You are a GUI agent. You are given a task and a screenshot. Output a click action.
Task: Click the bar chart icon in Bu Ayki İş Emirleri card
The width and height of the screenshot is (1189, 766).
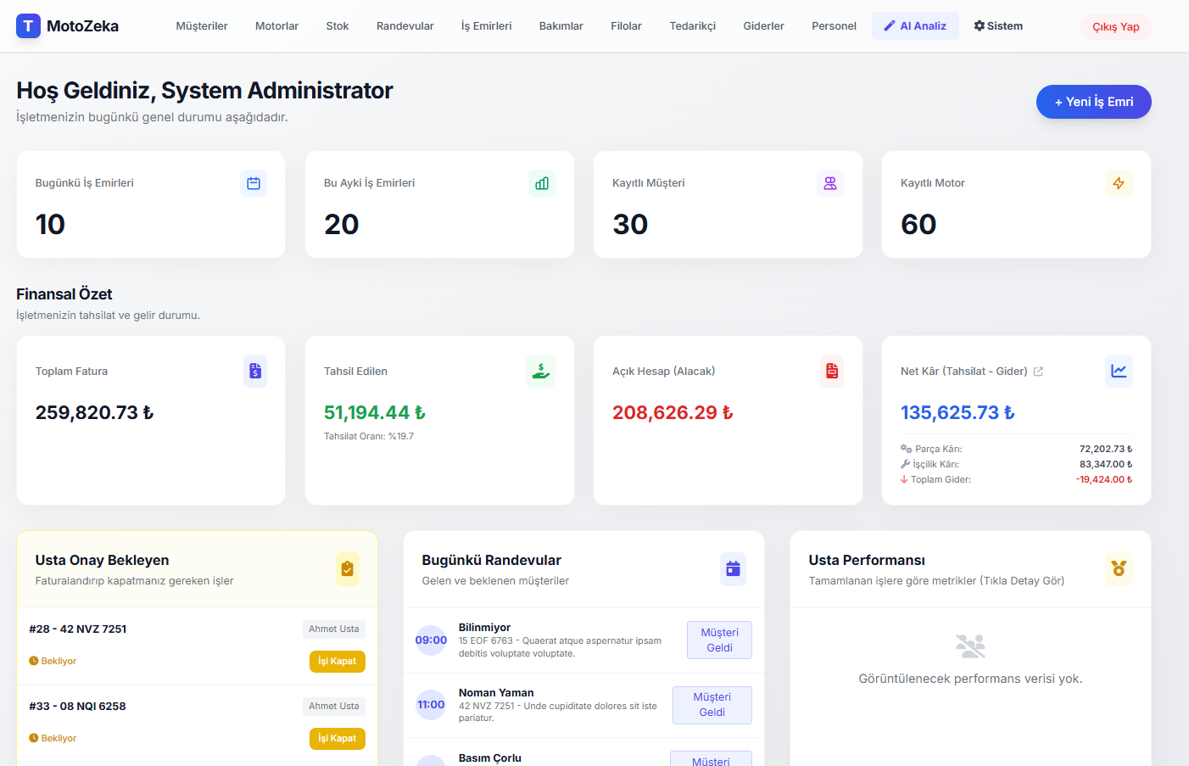[542, 183]
